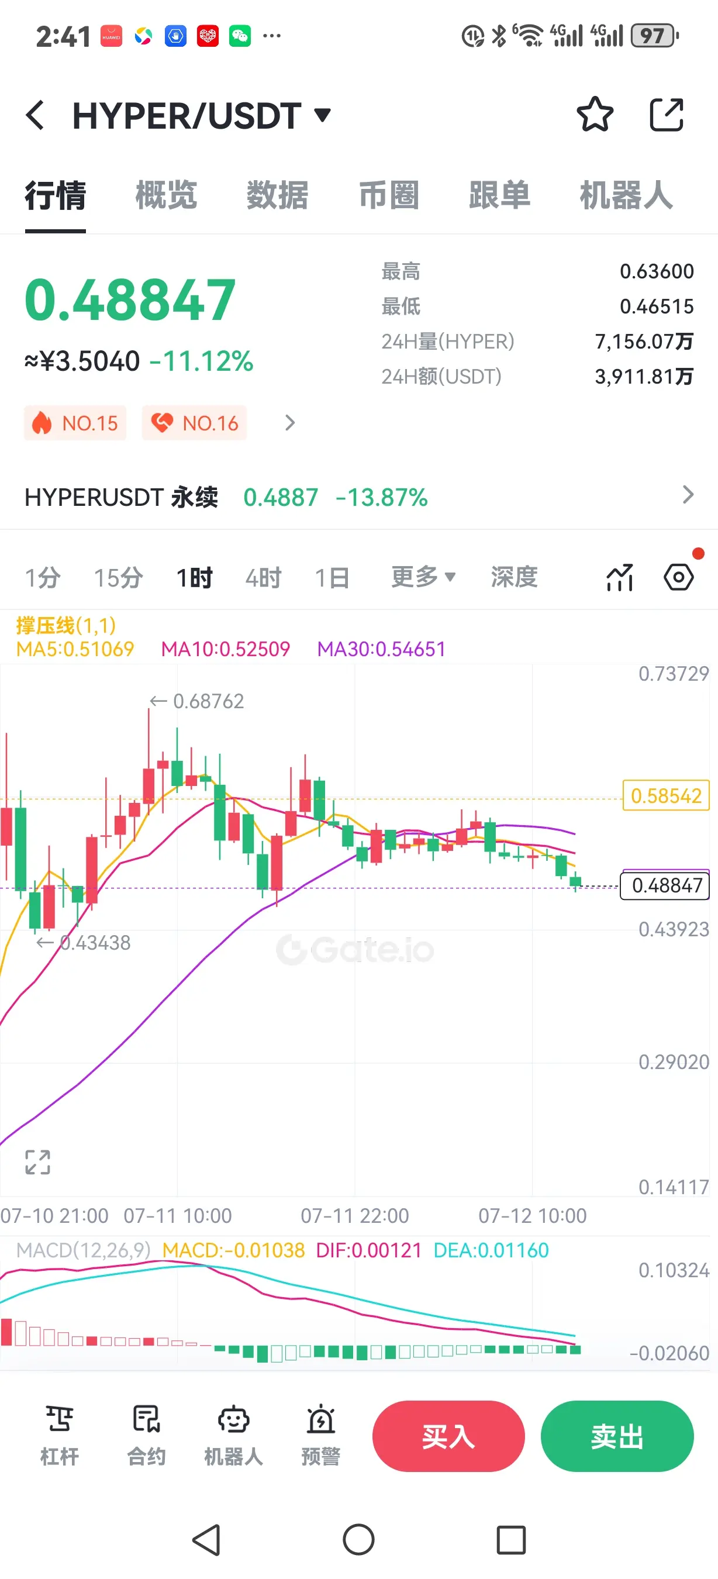Image resolution: width=718 pixels, height=1579 pixels.
Task: Expand rankings with the chevron beside NO.16
Action: pyautogui.click(x=290, y=423)
